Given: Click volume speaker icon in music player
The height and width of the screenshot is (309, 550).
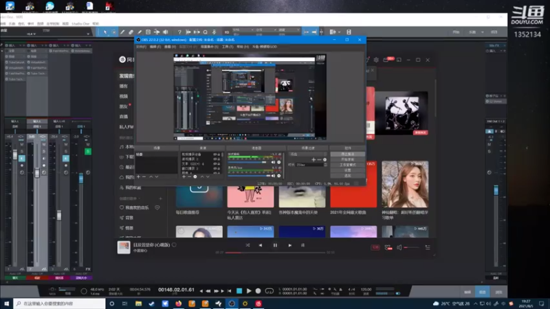Looking at the screenshot, I should click(x=399, y=247).
